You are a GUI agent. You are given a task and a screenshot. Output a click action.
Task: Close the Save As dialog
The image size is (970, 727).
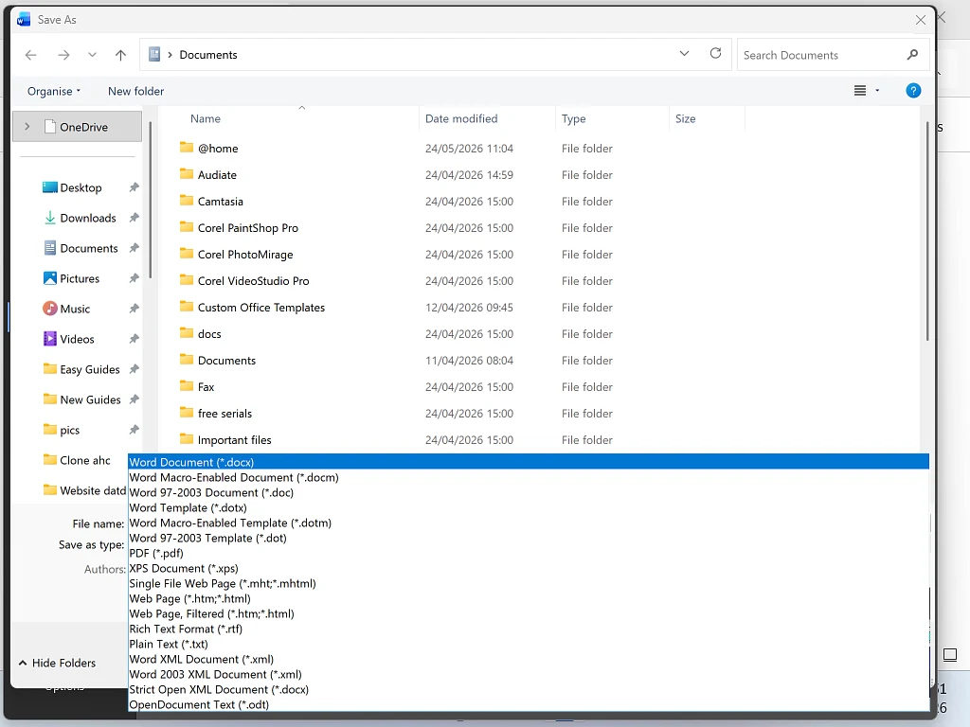[921, 20]
